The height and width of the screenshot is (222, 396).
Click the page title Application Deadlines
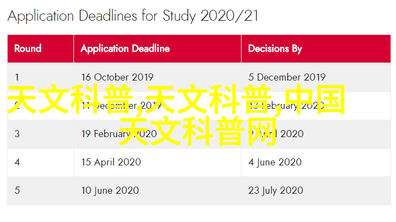[x=133, y=16]
